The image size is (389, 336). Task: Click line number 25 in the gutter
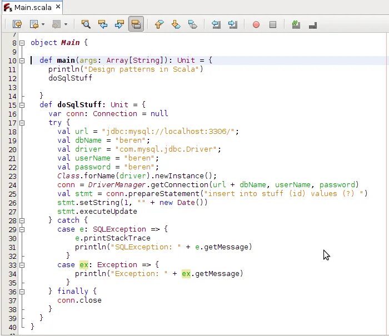pyautogui.click(x=12, y=194)
